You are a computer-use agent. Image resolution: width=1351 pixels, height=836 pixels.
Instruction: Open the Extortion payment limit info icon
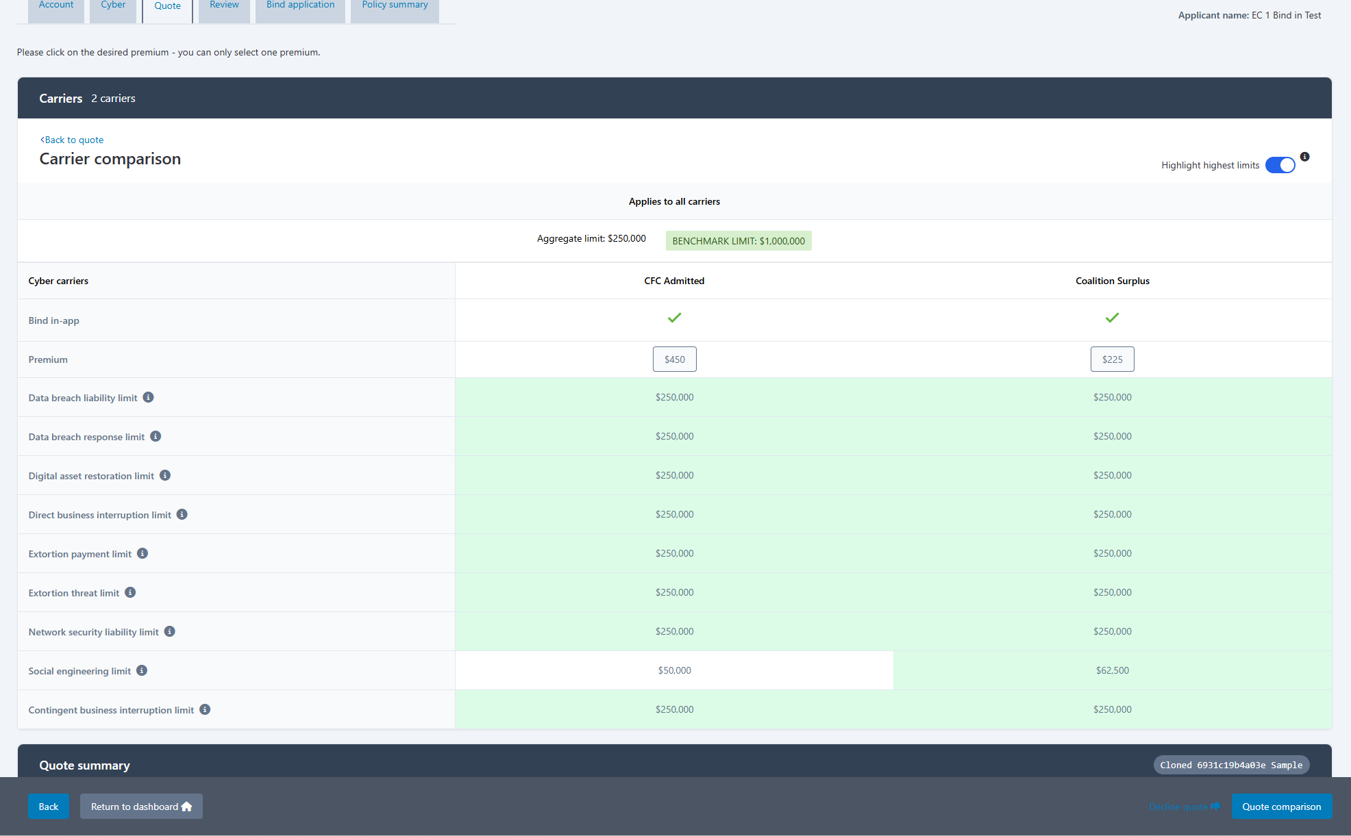click(142, 553)
